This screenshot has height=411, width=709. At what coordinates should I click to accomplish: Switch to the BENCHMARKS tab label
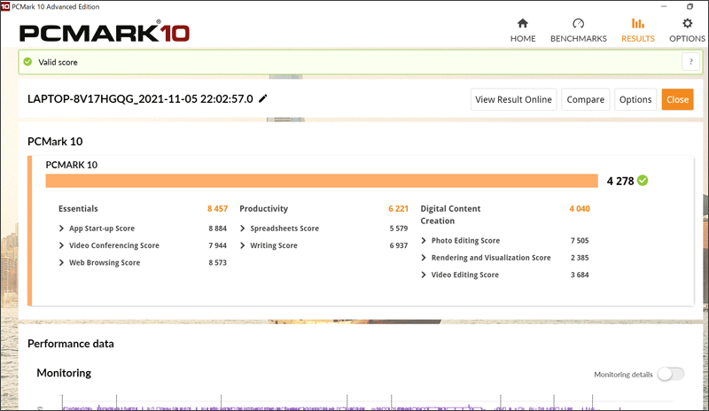click(579, 38)
